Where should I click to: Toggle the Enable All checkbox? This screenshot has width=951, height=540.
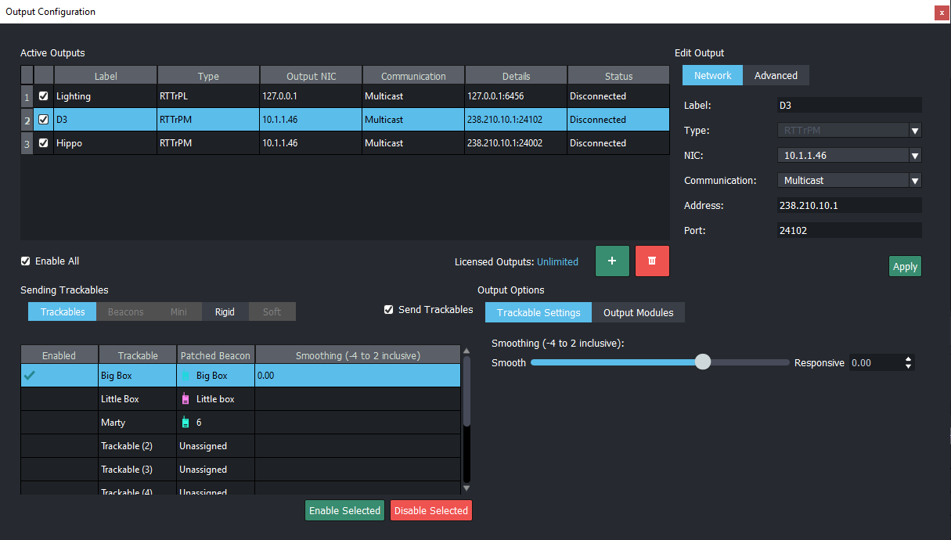tap(26, 261)
